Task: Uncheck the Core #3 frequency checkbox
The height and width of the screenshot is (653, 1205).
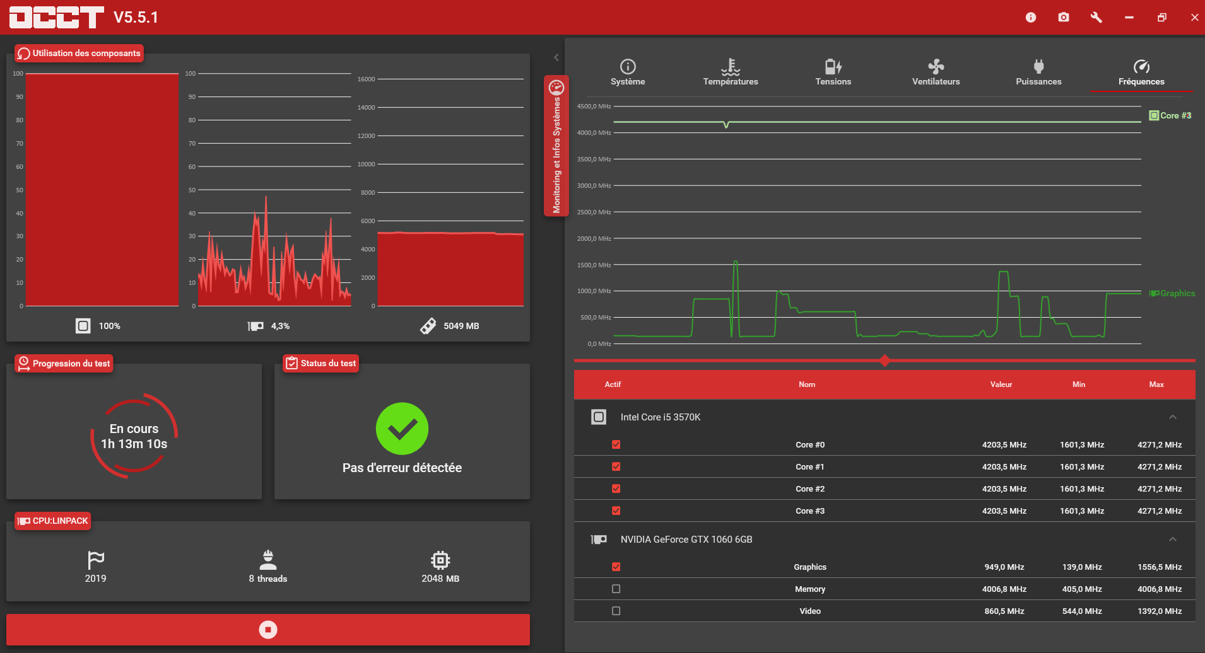Action: point(616,511)
